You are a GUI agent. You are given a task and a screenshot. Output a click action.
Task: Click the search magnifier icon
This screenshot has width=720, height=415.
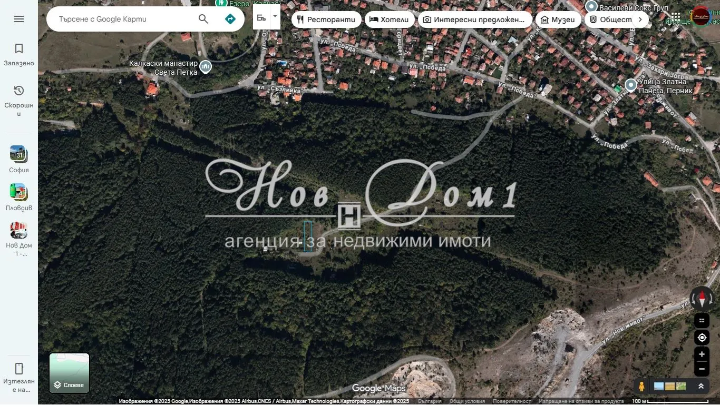[203, 19]
